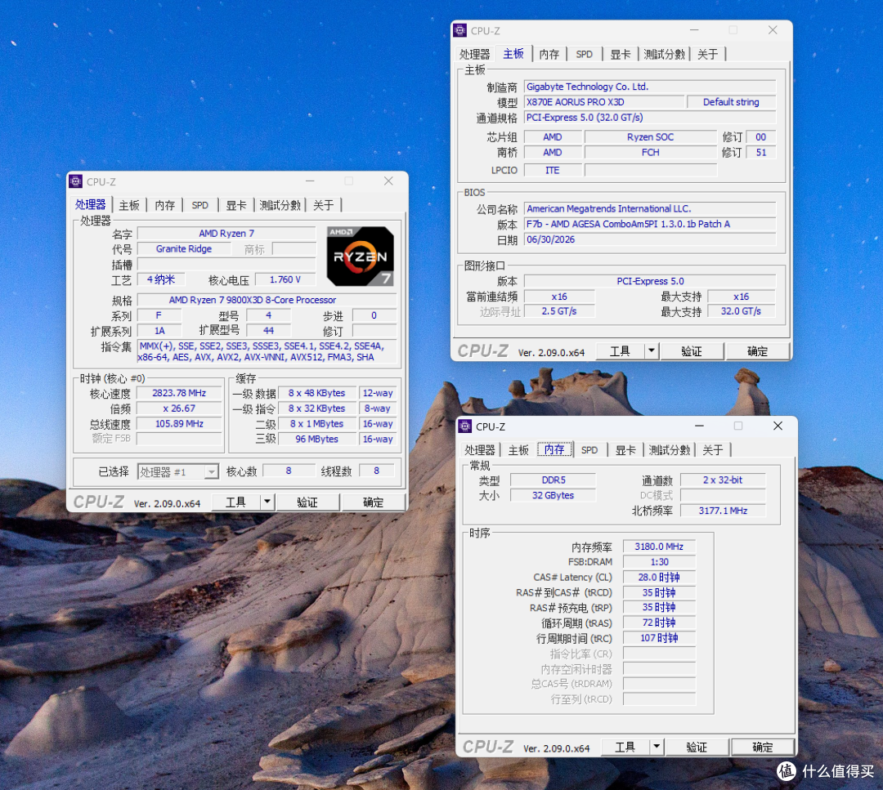The height and width of the screenshot is (790, 883).
Task: Expand 工具 dropdown arrow in processor window
Action: tap(267, 502)
